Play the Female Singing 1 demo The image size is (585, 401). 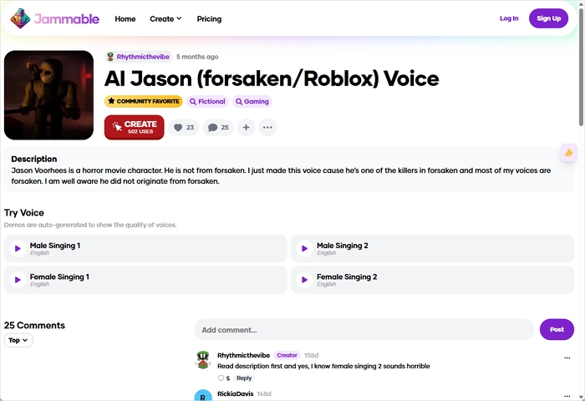pos(18,280)
